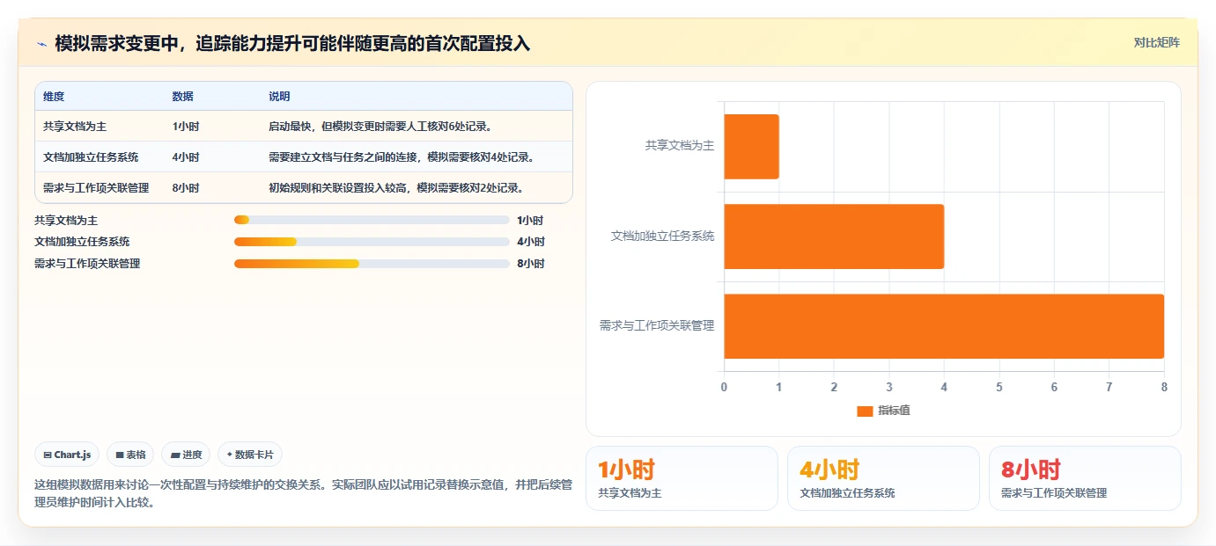Toggle the 指标值 legend swatch
1216x546 pixels.
point(865,411)
